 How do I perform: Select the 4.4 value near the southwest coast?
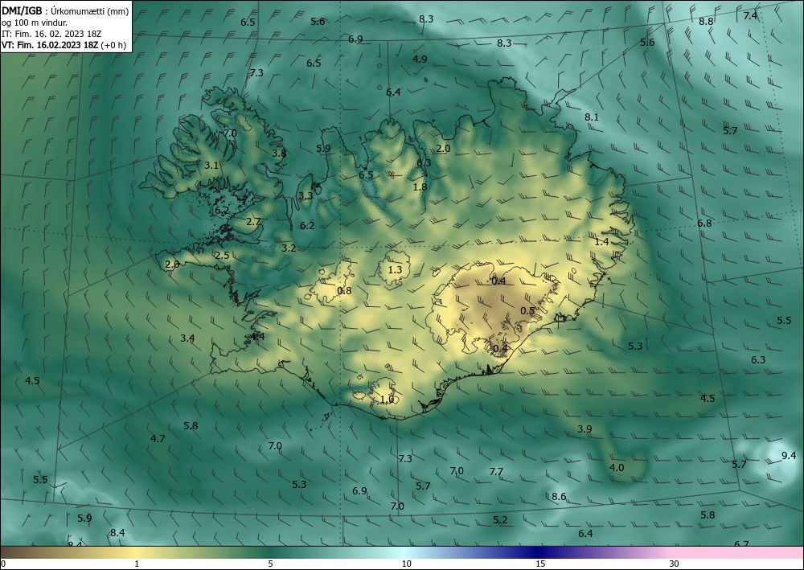(257, 336)
